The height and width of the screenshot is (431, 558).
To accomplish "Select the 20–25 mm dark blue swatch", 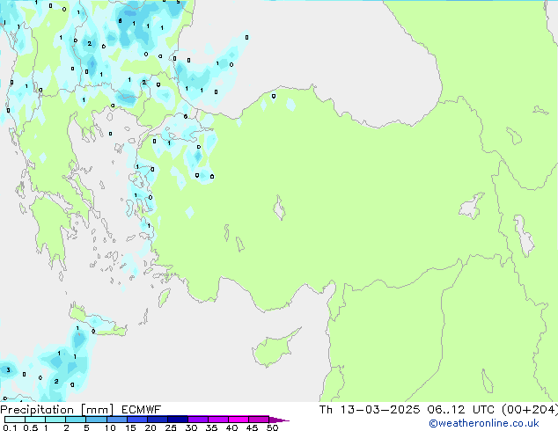I will click(158, 420).
